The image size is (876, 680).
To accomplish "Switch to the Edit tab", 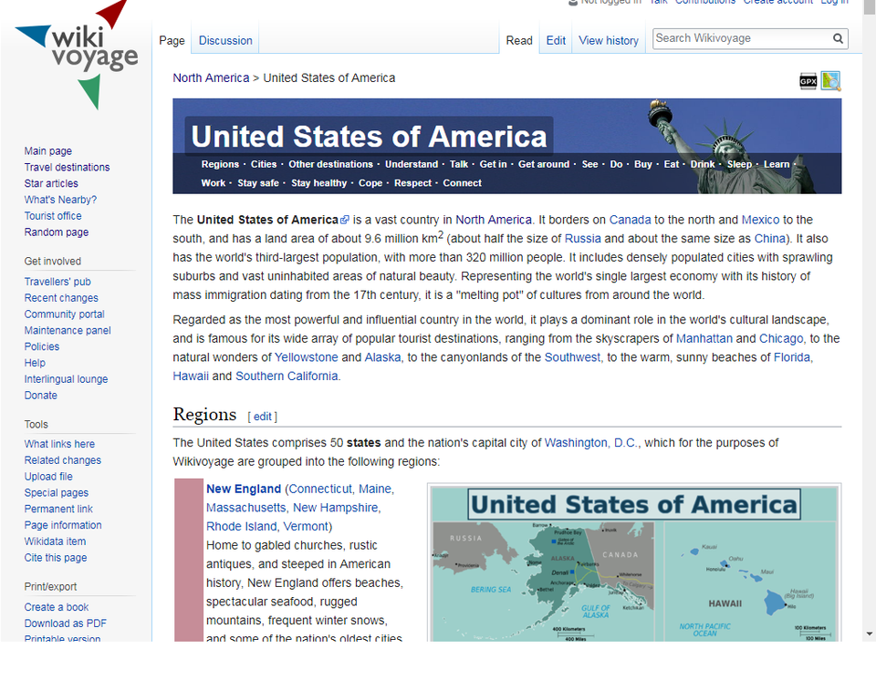I will [556, 40].
